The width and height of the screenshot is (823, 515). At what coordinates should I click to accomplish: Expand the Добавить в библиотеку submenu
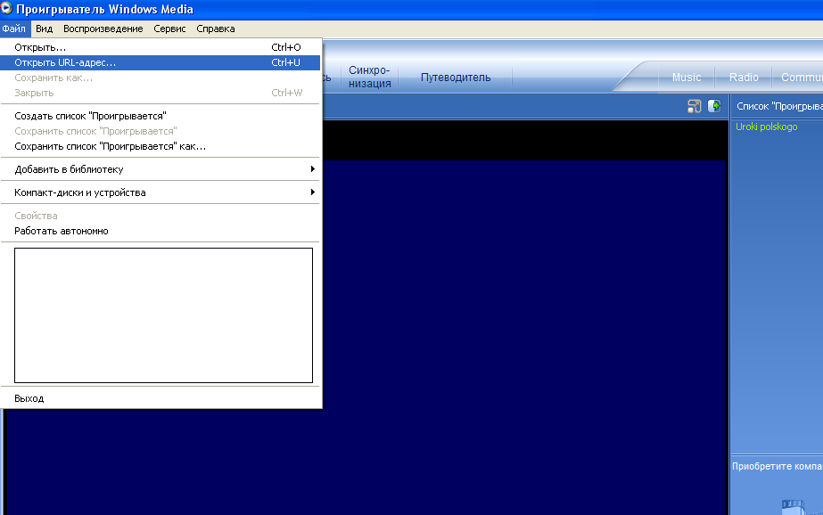point(160,169)
